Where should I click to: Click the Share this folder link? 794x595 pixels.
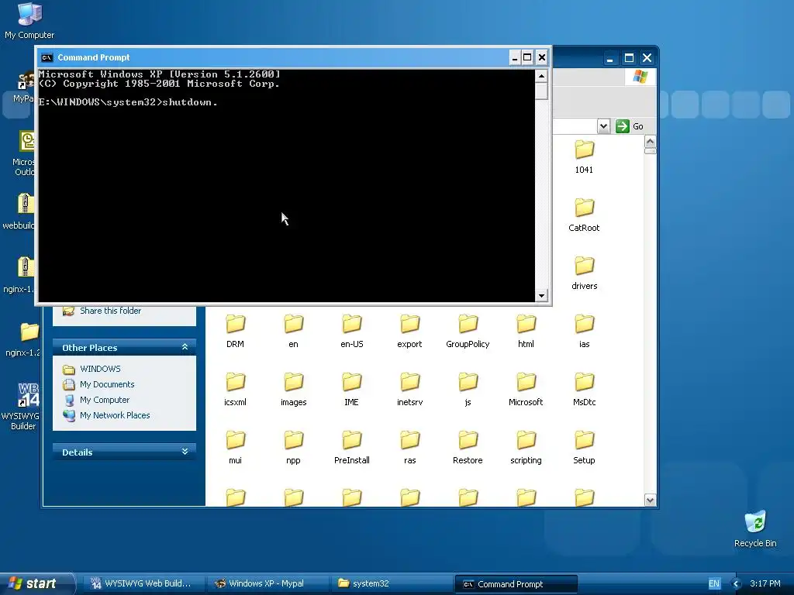(110, 311)
